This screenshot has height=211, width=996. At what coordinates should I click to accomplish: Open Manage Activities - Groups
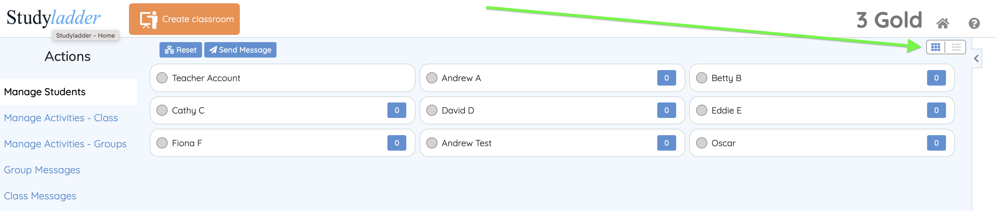tap(65, 144)
